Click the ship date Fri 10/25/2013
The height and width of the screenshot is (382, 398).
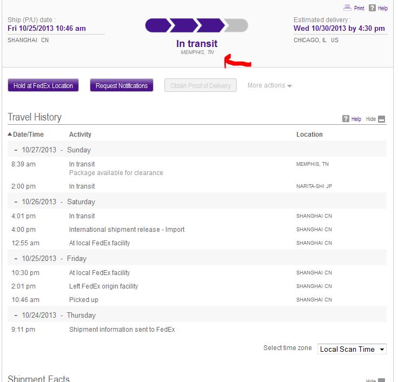[x=47, y=28]
